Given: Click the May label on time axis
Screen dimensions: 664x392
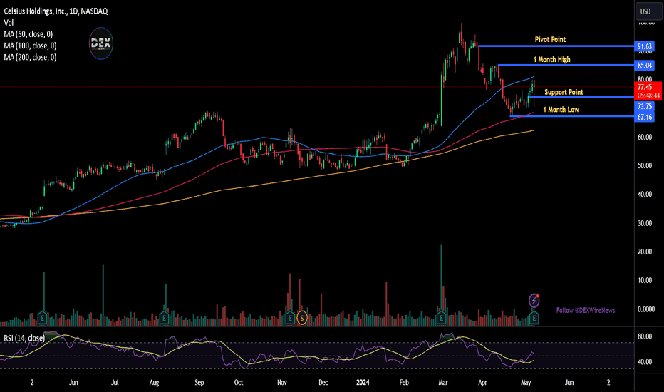Looking at the screenshot, I should click(526, 382).
